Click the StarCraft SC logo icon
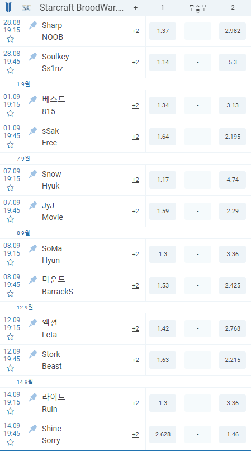The width and height of the screenshot is (251, 451). [x=26, y=8]
